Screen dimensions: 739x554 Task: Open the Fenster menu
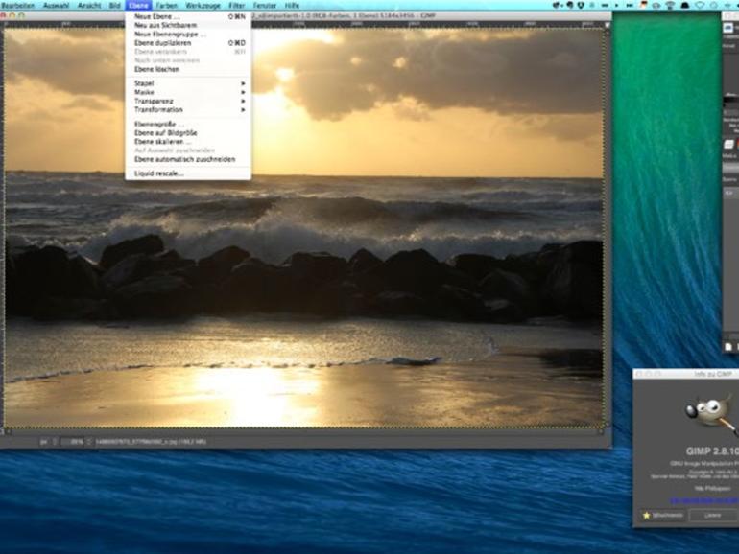264,5
